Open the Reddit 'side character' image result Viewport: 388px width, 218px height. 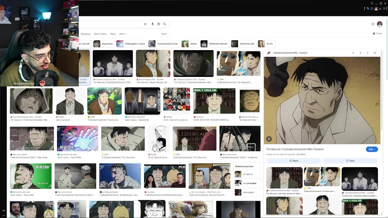[70, 101]
